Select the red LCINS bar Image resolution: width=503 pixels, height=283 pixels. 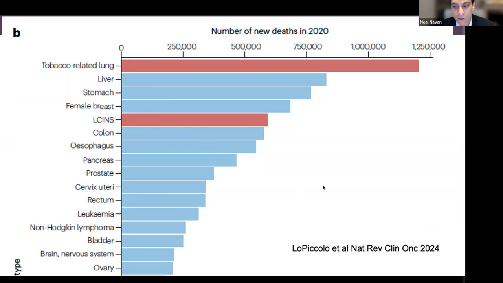pyautogui.click(x=195, y=120)
